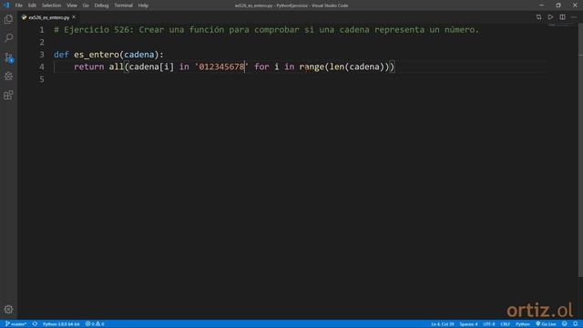
Task: Click Go Live in the status bar
Action: tap(546, 324)
